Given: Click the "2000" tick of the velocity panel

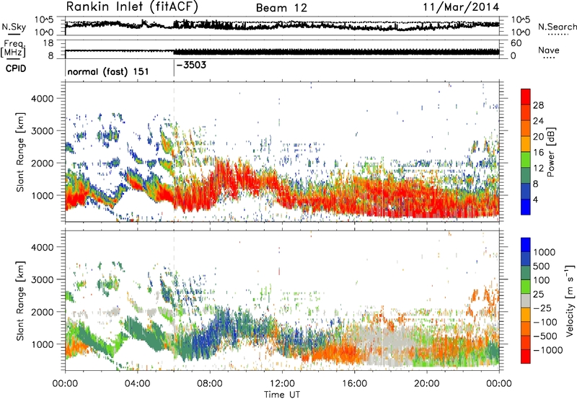Looking at the screenshot, I should coord(42,312).
